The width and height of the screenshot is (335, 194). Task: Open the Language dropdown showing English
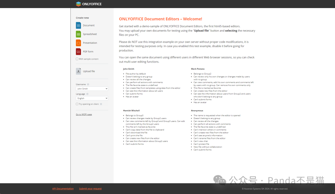[92, 98]
